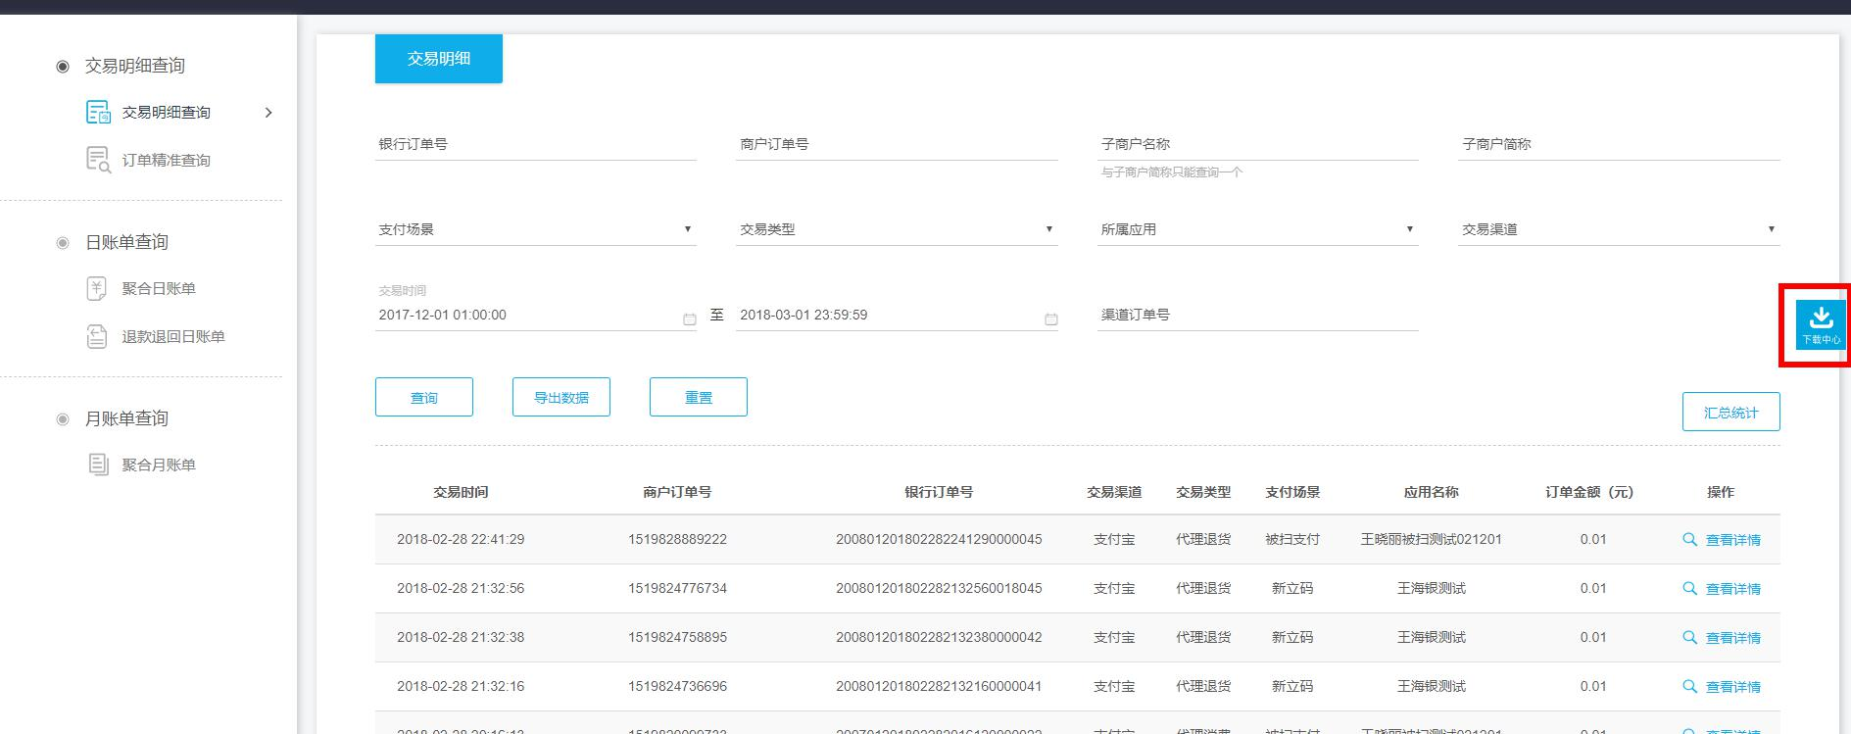Click the 退款退回日账单 icon
Screen dimensions: 1851x734
(x=97, y=336)
